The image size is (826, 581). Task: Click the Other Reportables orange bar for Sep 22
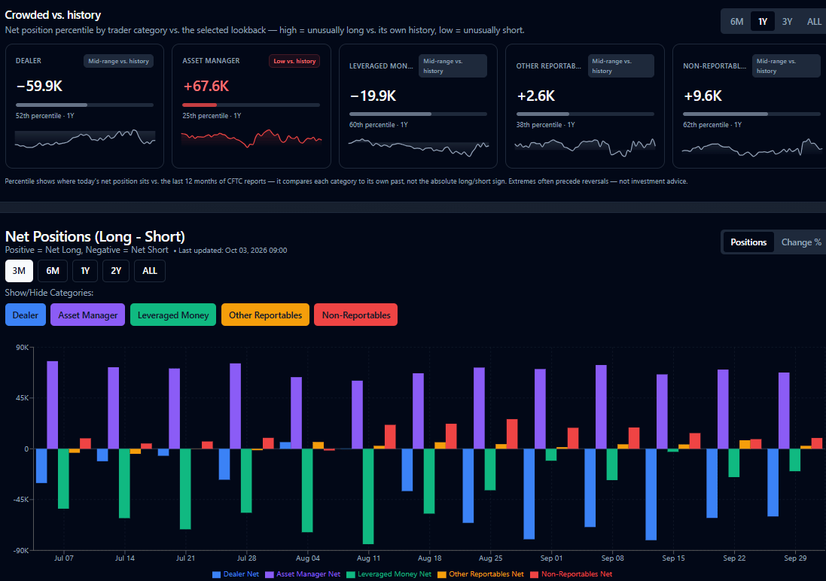tap(745, 445)
